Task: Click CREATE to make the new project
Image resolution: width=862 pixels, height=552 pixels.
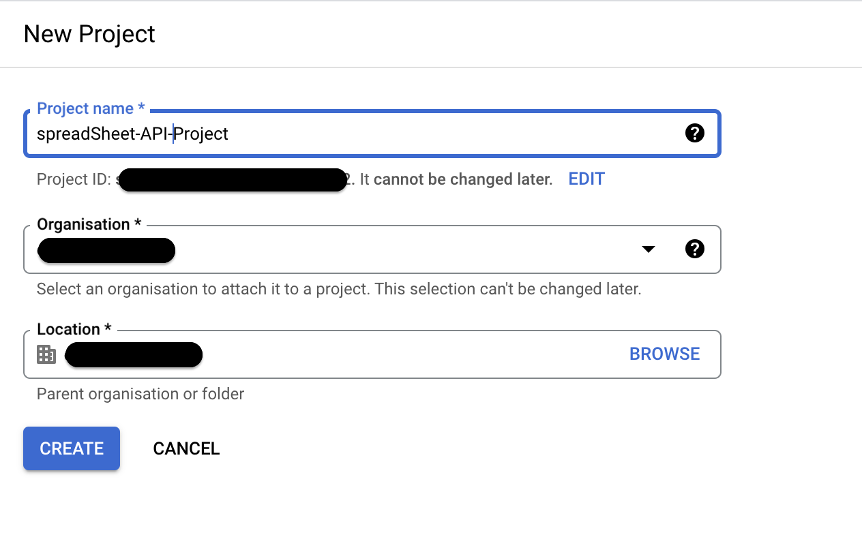Action: point(71,448)
